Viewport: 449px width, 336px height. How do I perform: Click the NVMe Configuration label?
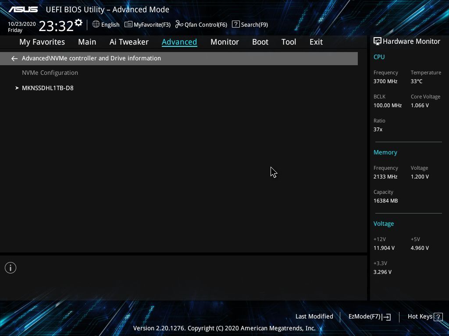[50, 73]
